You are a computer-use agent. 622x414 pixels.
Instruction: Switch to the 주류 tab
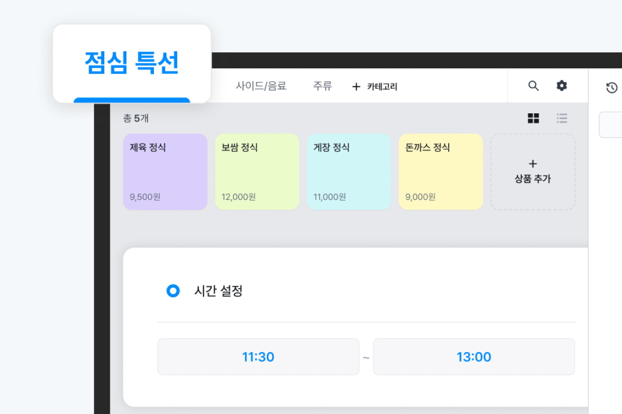[322, 86]
